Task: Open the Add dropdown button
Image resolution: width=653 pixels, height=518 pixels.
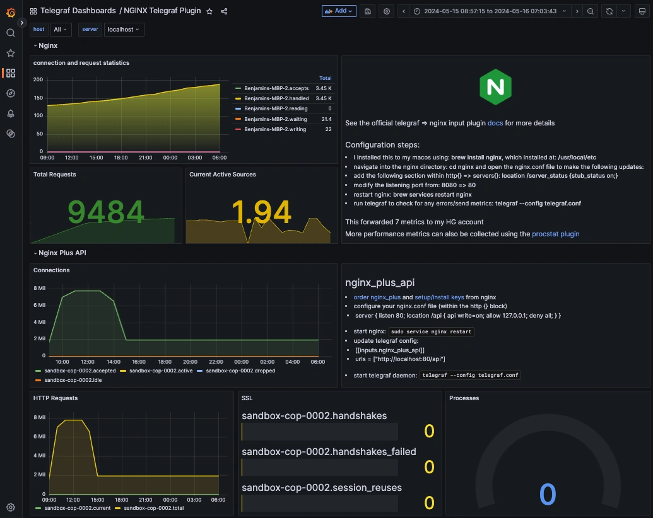Action: tap(339, 11)
